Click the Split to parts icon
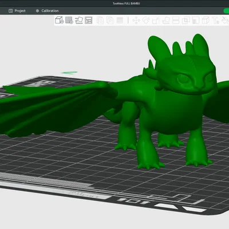The height and width of the screenshot is (229, 229). [x=110, y=21]
